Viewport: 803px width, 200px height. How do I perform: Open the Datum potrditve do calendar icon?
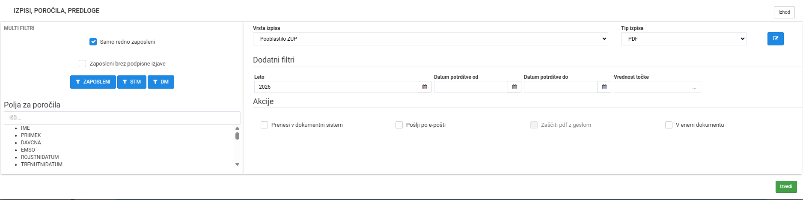(604, 87)
